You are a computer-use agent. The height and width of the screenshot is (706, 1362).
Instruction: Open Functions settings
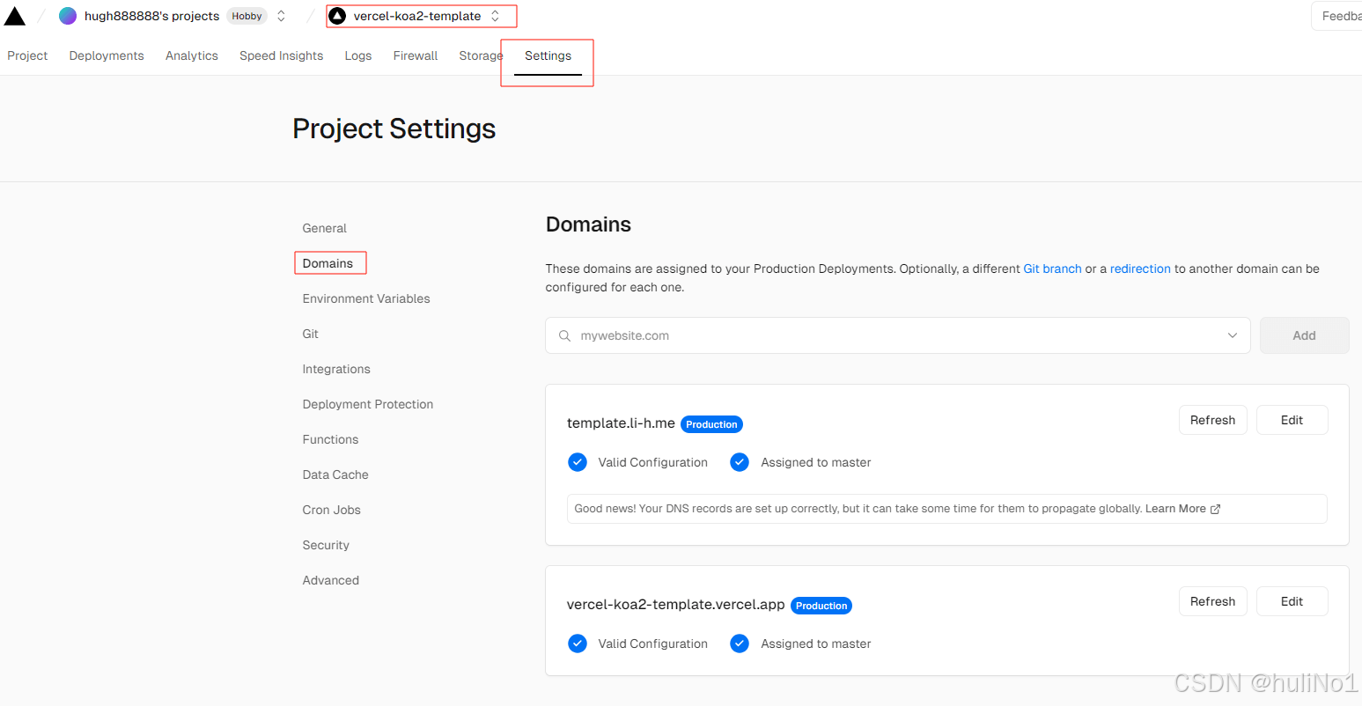tap(330, 439)
